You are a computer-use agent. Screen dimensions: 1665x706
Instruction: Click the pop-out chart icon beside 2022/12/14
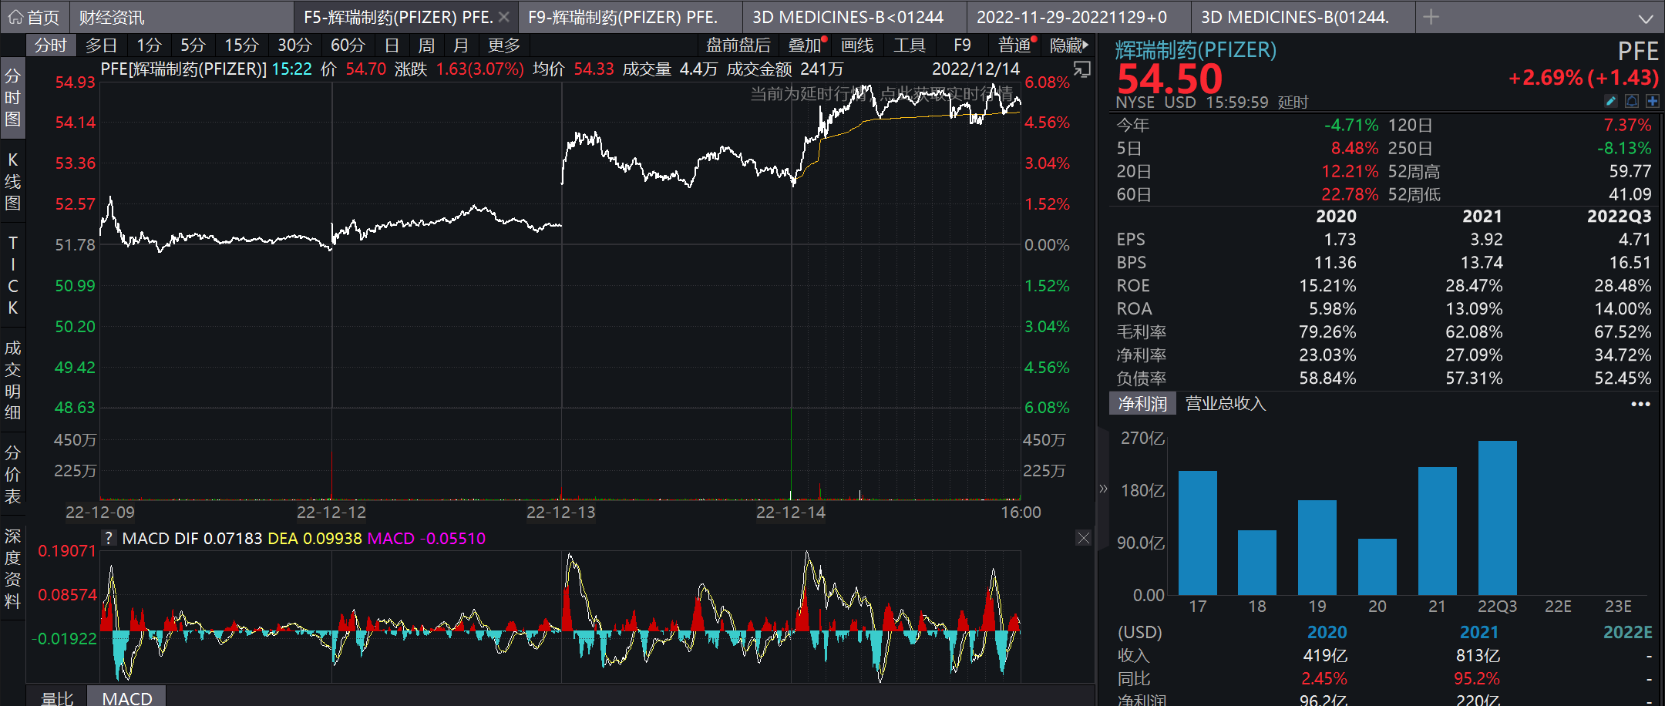1082,69
